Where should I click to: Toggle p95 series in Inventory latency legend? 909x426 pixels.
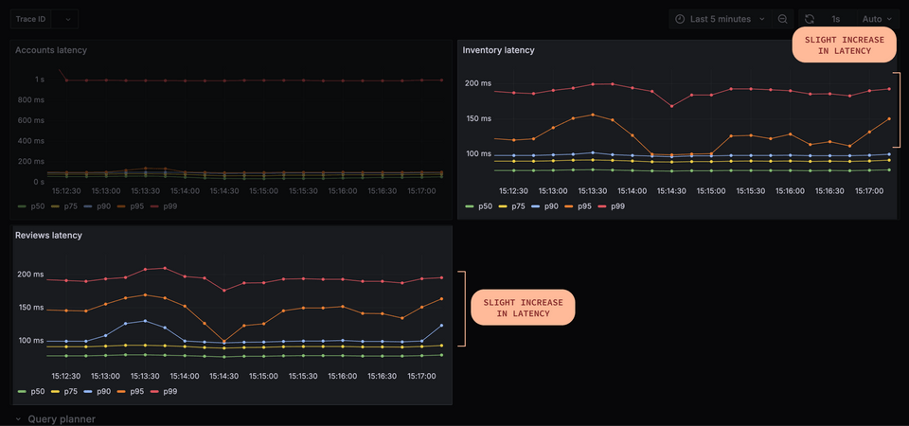click(x=577, y=205)
